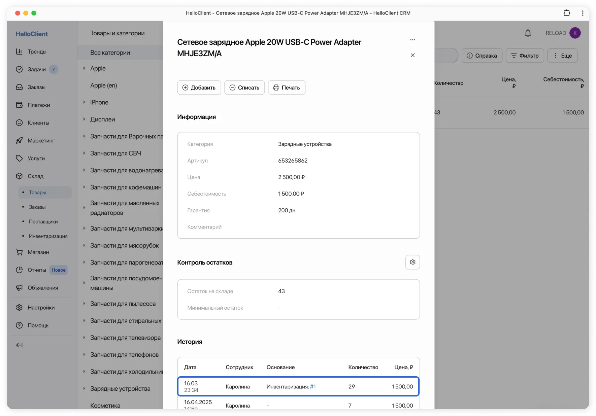The width and height of the screenshot is (596, 416).
Task: Expand the Дисплеи category
Action: [x=84, y=119]
